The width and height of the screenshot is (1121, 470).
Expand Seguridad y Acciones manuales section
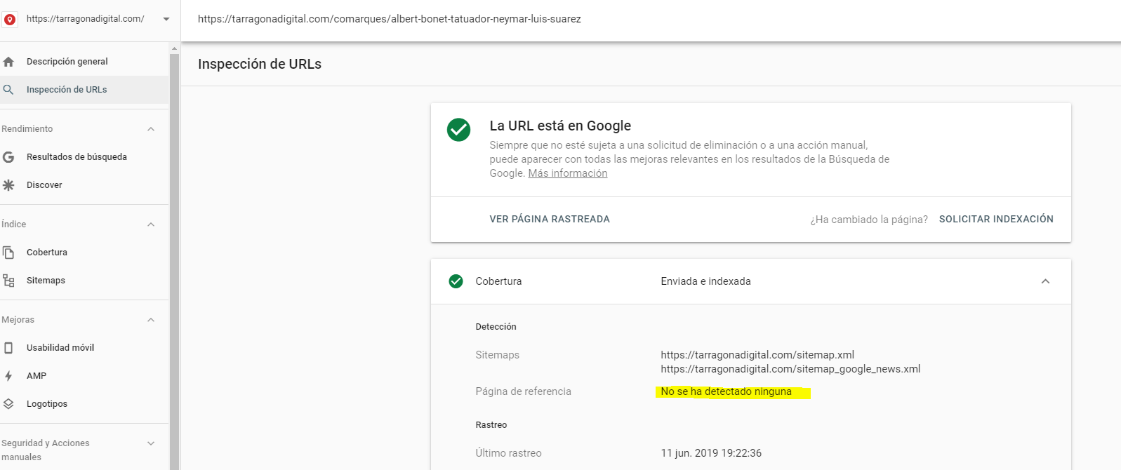click(x=151, y=443)
